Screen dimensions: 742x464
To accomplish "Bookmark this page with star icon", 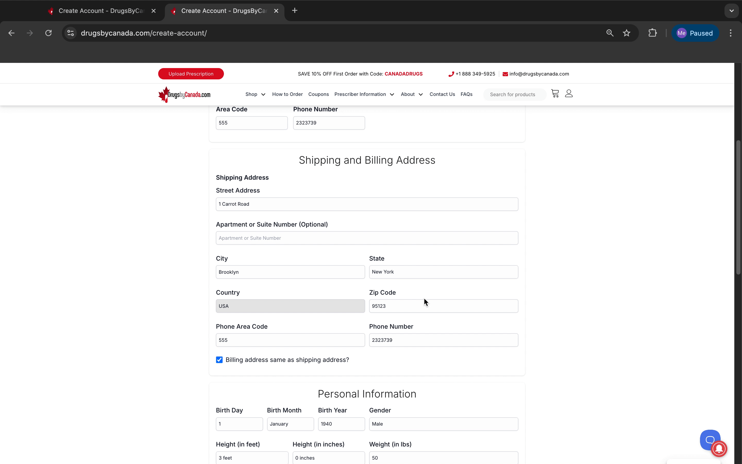I will click(626, 33).
